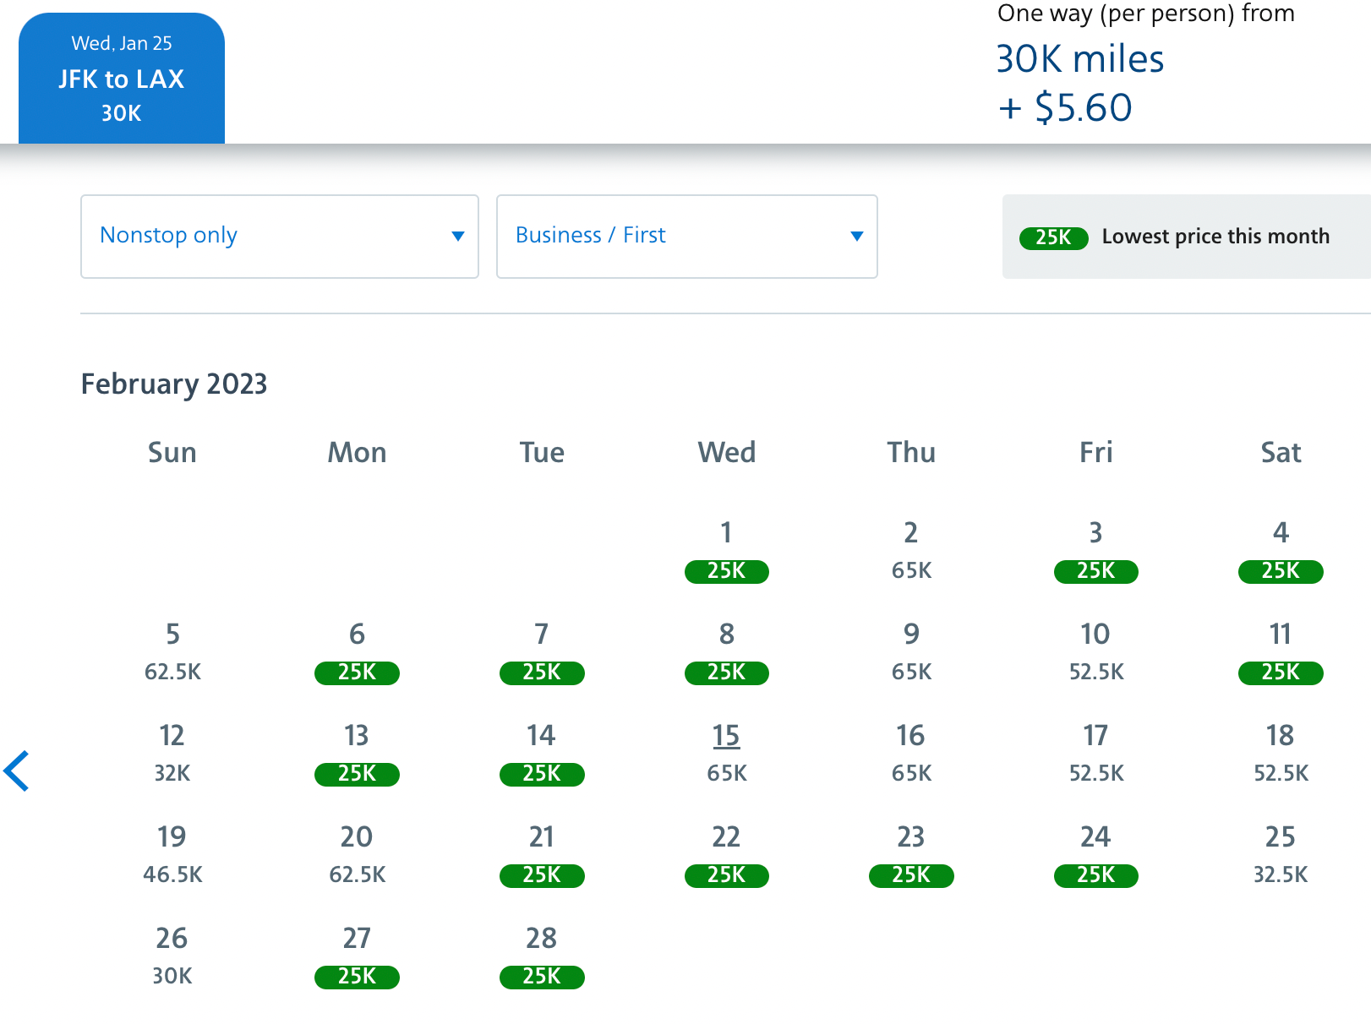Screen dimensions: 1371x1024
Task: Select February 10 showing 52.5K miles
Action: click(1095, 651)
